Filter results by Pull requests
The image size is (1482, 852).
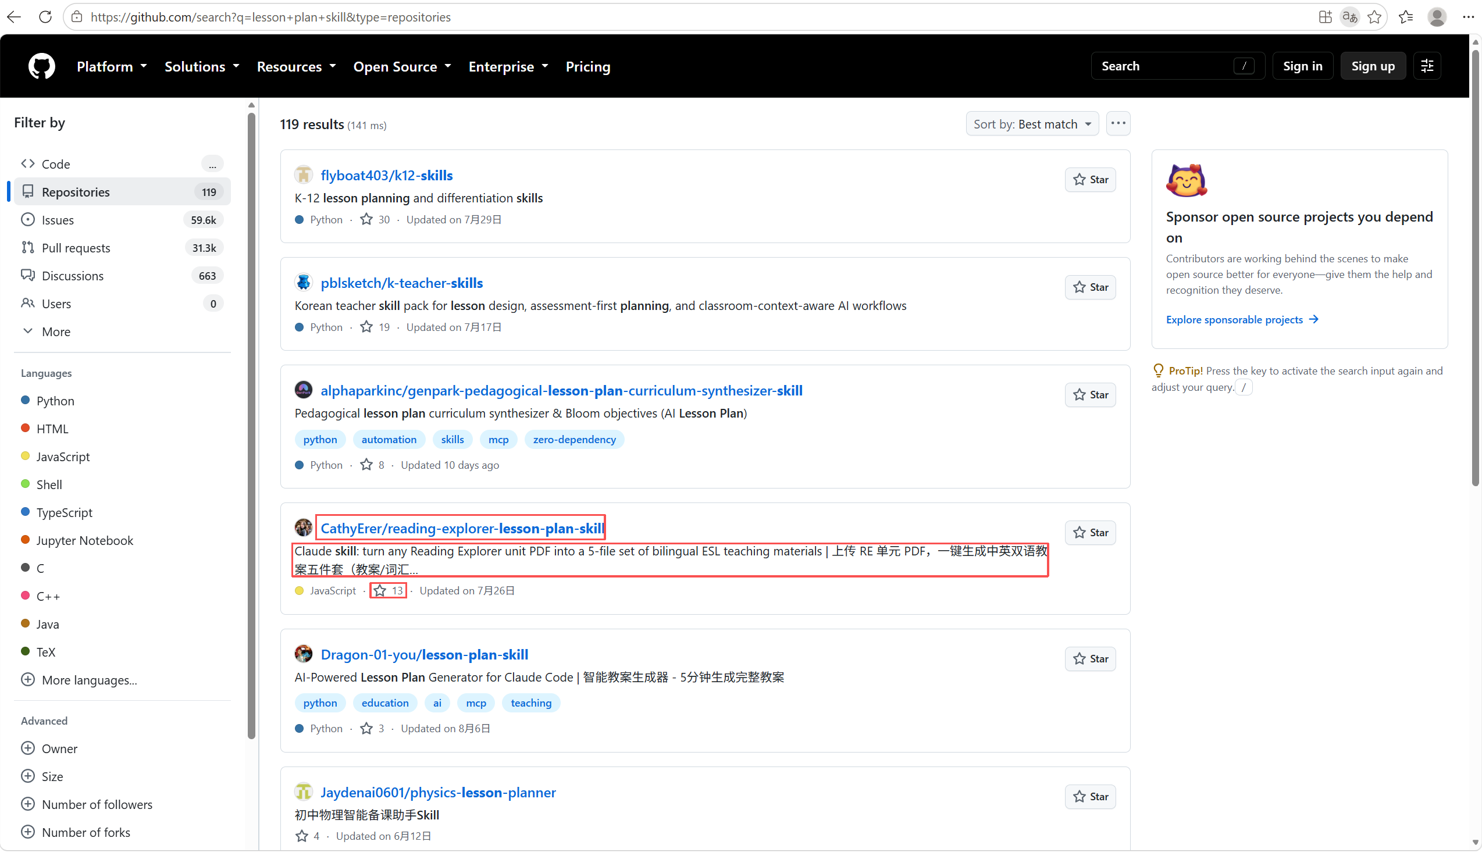pyautogui.click(x=122, y=248)
